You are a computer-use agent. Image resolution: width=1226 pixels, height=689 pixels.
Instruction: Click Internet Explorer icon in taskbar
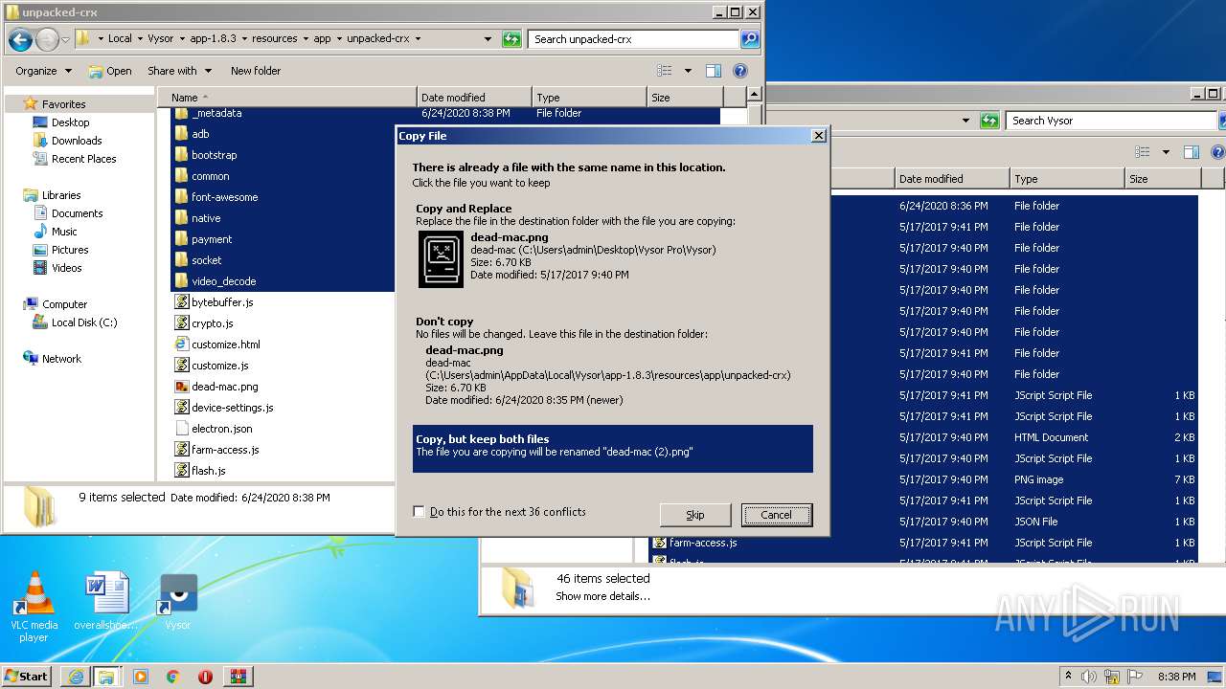click(76, 677)
